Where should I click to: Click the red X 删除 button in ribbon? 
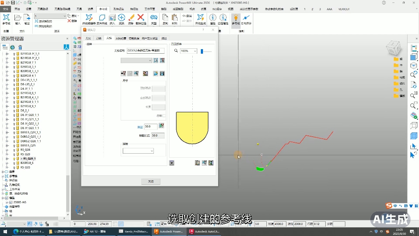click(x=72, y=21)
